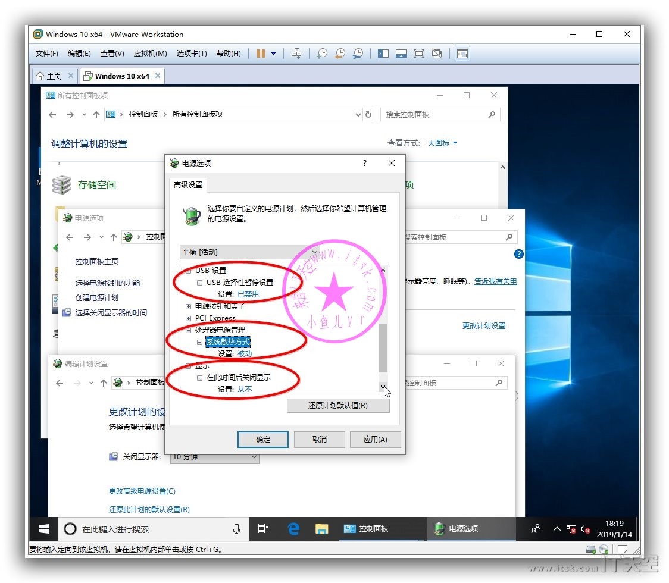The image size is (669, 583).
Task: Open the dropdown arrow next to the pause icon
Action: [x=273, y=54]
